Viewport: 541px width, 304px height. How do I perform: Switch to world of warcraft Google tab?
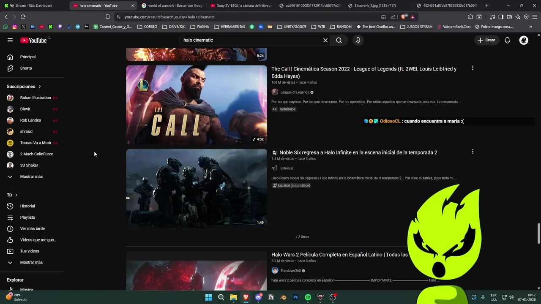[x=172, y=5]
